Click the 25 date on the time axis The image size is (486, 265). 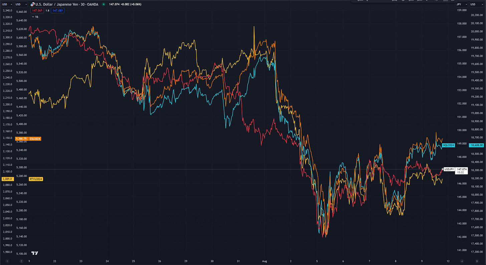pyautogui.click(x=133, y=261)
